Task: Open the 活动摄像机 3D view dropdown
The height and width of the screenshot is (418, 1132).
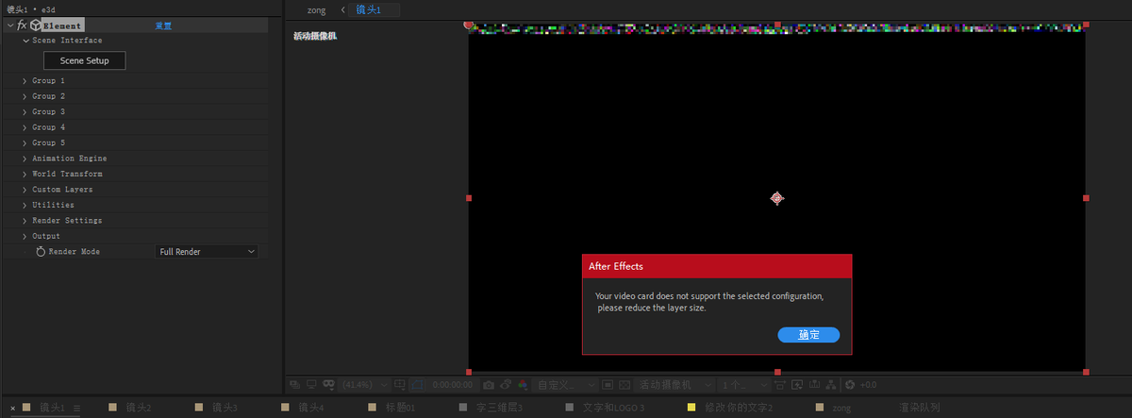Action: (x=675, y=385)
